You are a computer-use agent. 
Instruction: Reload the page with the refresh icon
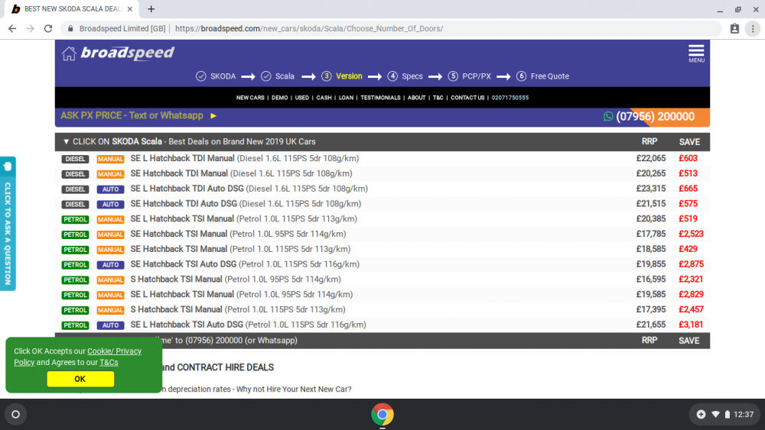[x=47, y=29]
